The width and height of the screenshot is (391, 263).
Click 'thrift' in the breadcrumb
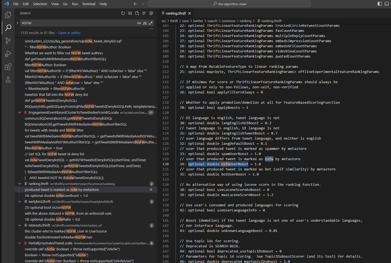point(174,21)
